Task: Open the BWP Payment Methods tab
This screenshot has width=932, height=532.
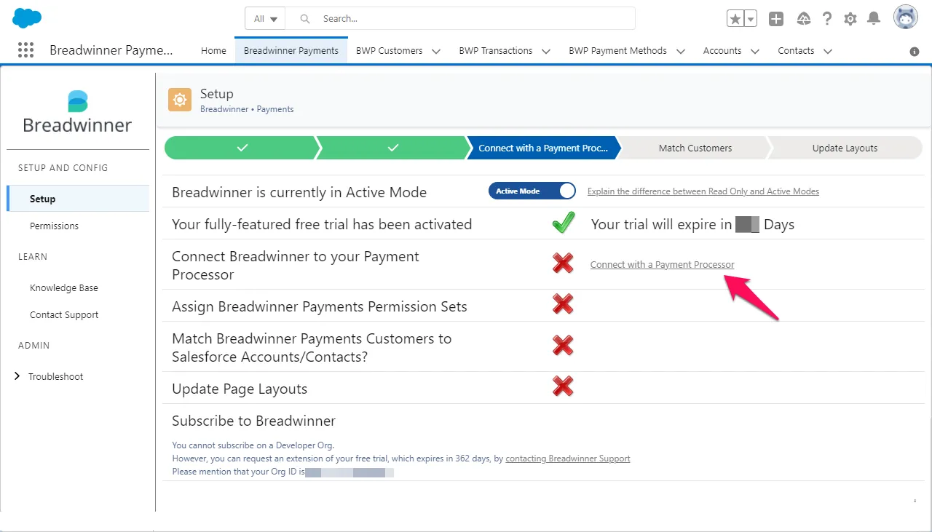Action: tap(618, 51)
